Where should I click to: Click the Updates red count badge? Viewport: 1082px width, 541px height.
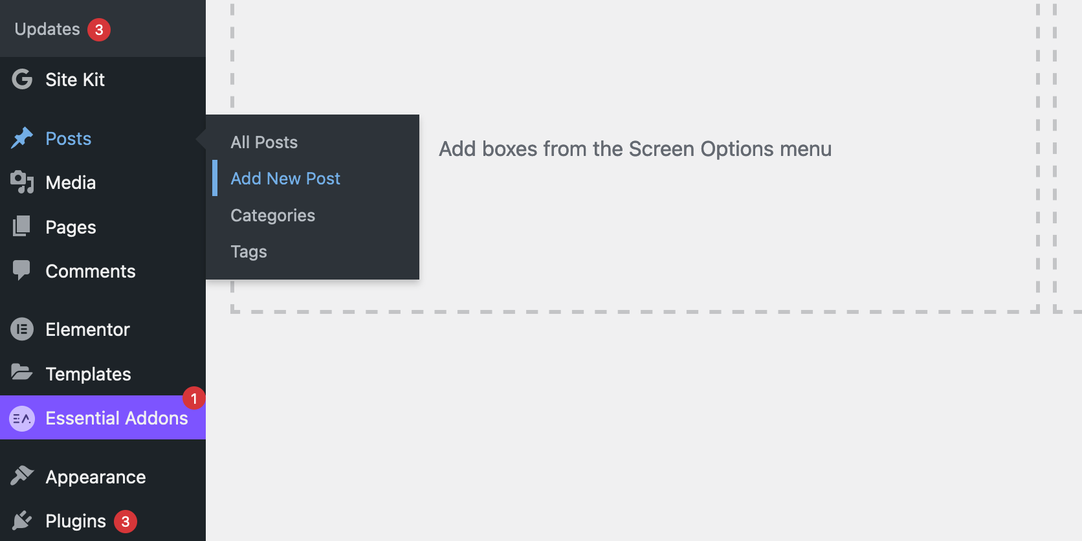pos(99,30)
